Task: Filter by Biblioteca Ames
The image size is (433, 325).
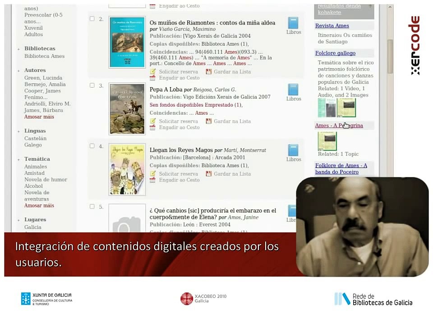Action: (x=45, y=56)
